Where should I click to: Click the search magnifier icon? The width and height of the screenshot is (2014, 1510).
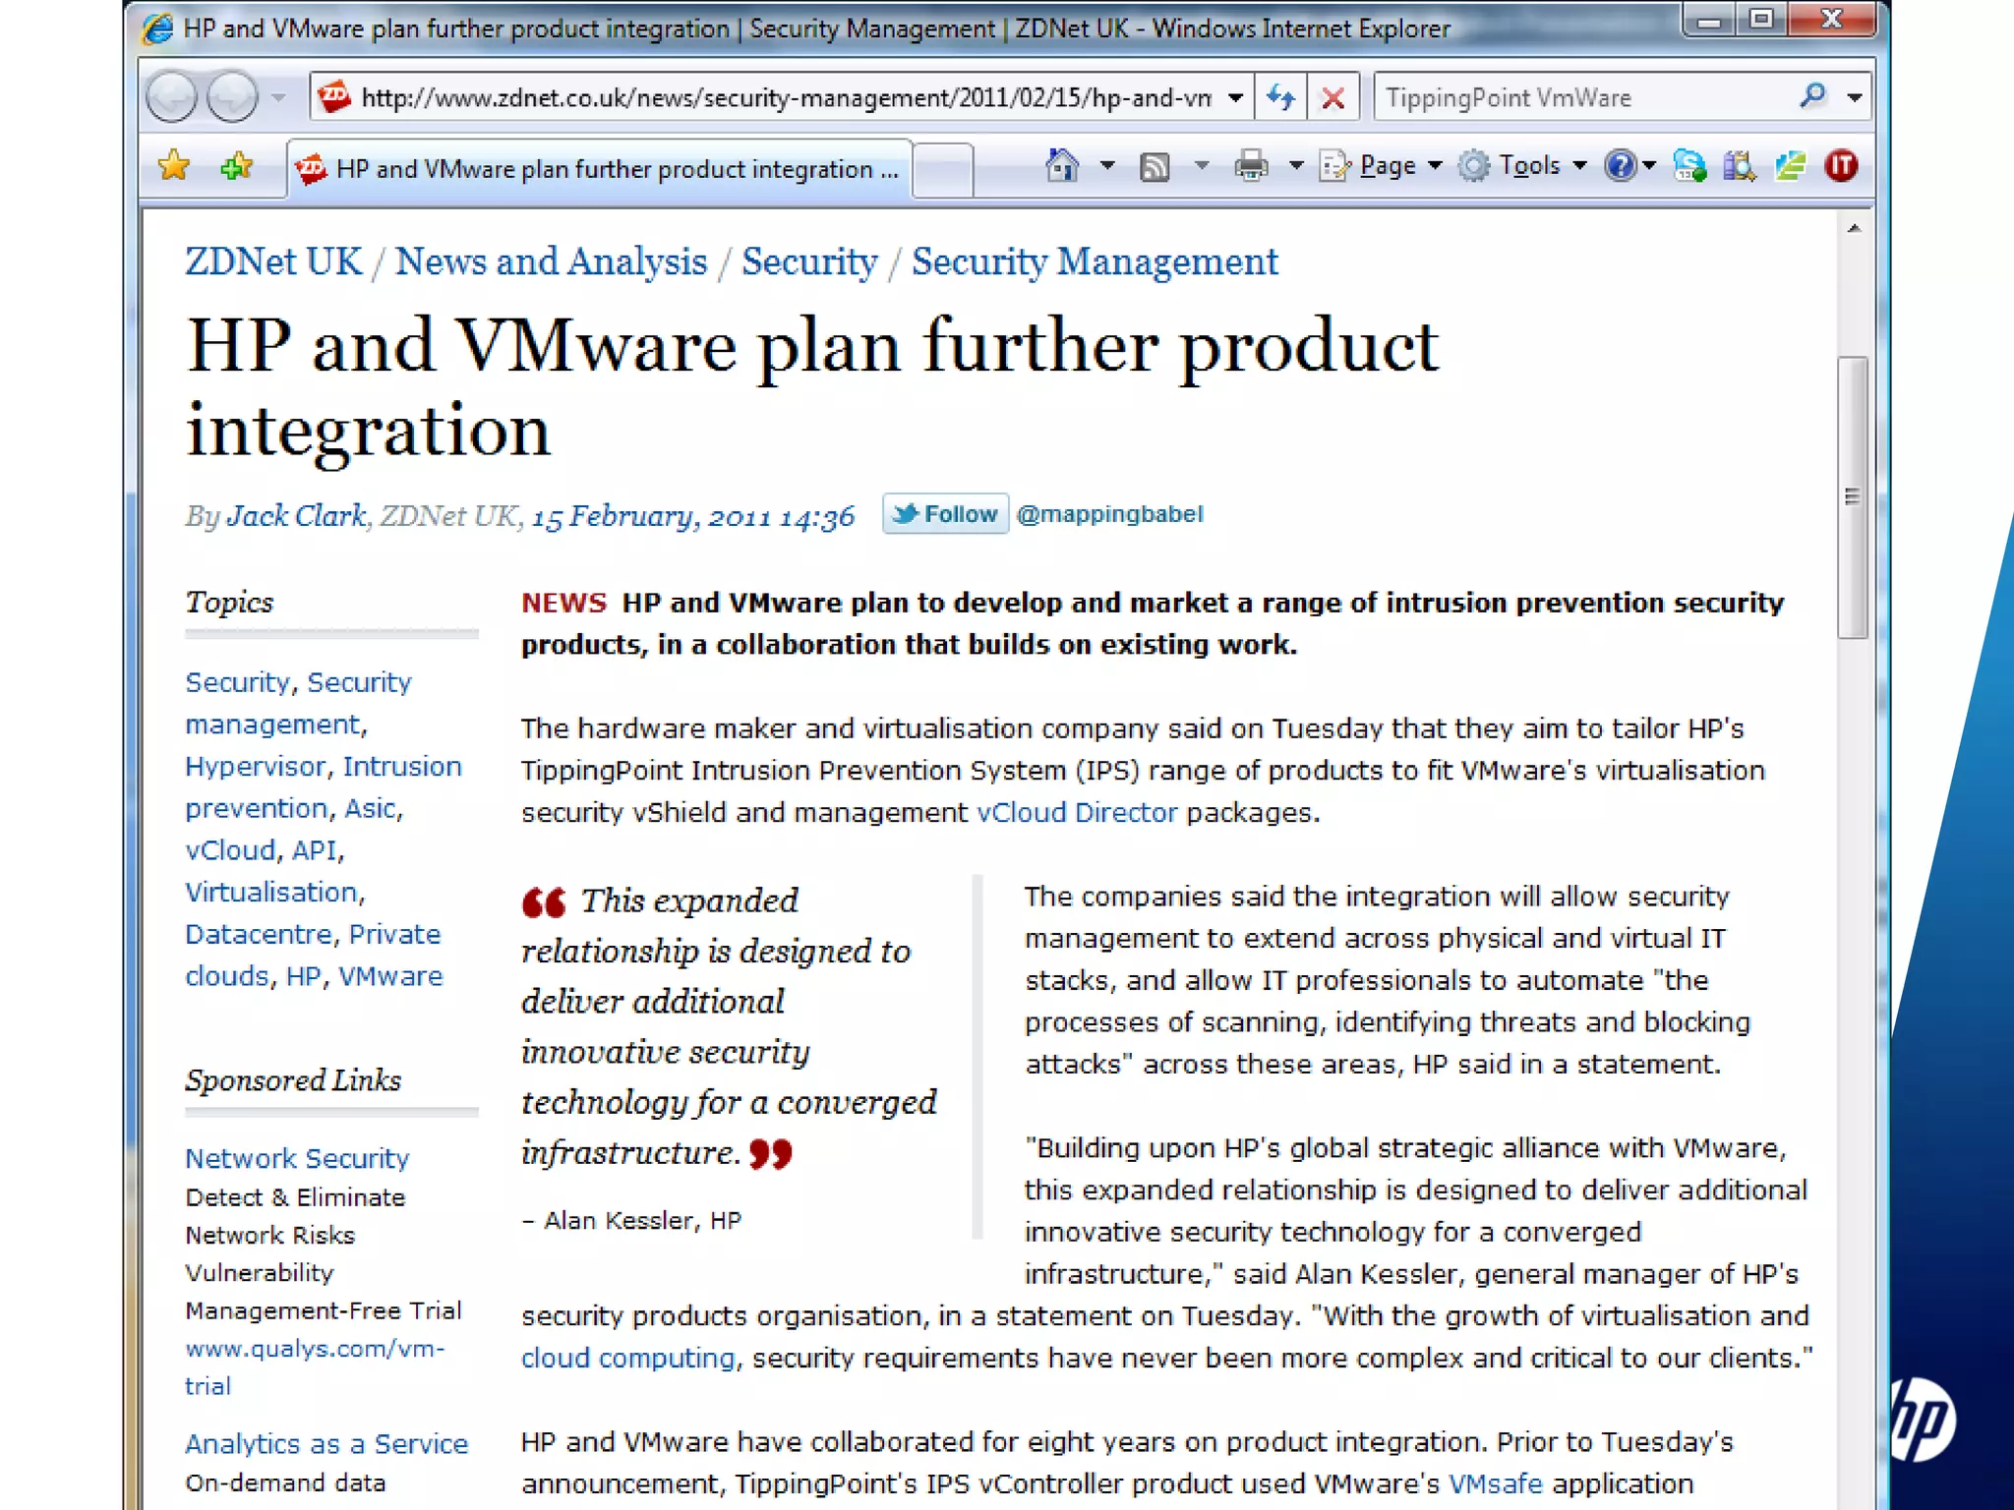(x=1812, y=96)
